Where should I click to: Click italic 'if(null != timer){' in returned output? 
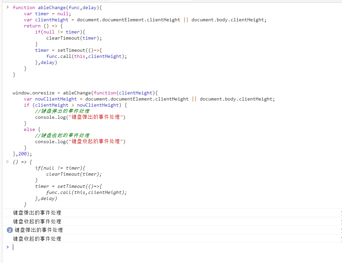point(60,168)
